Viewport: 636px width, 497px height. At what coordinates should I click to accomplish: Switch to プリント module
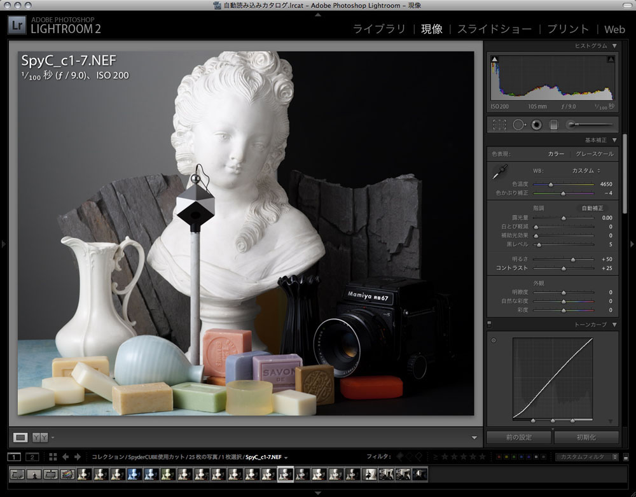(x=568, y=29)
